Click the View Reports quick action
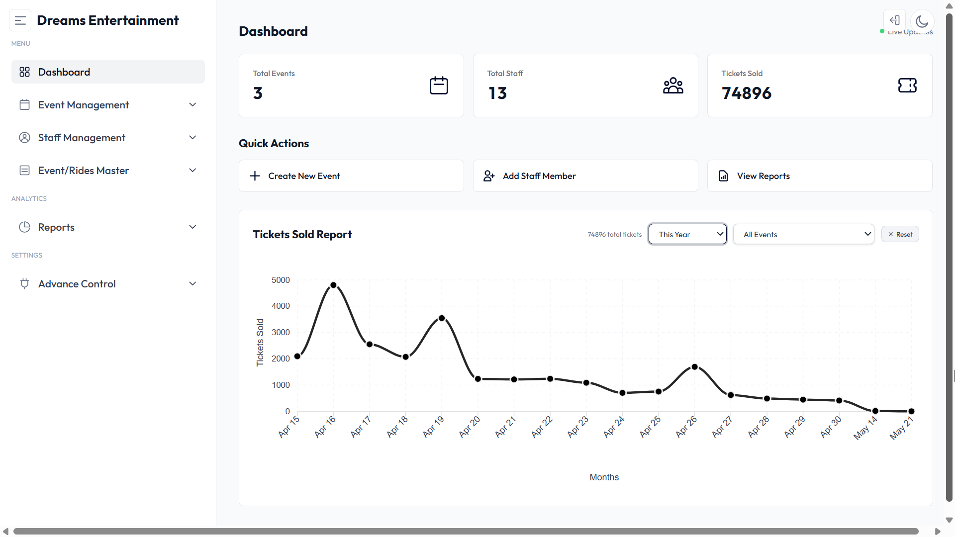The width and height of the screenshot is (955, 537). (x=820, y=176)
